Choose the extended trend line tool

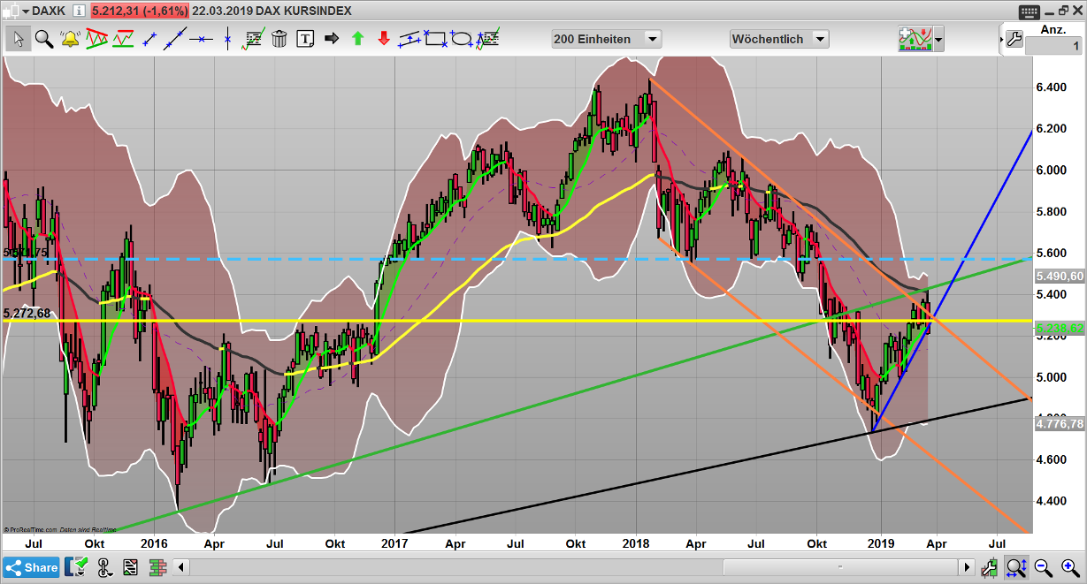[175, 39]
